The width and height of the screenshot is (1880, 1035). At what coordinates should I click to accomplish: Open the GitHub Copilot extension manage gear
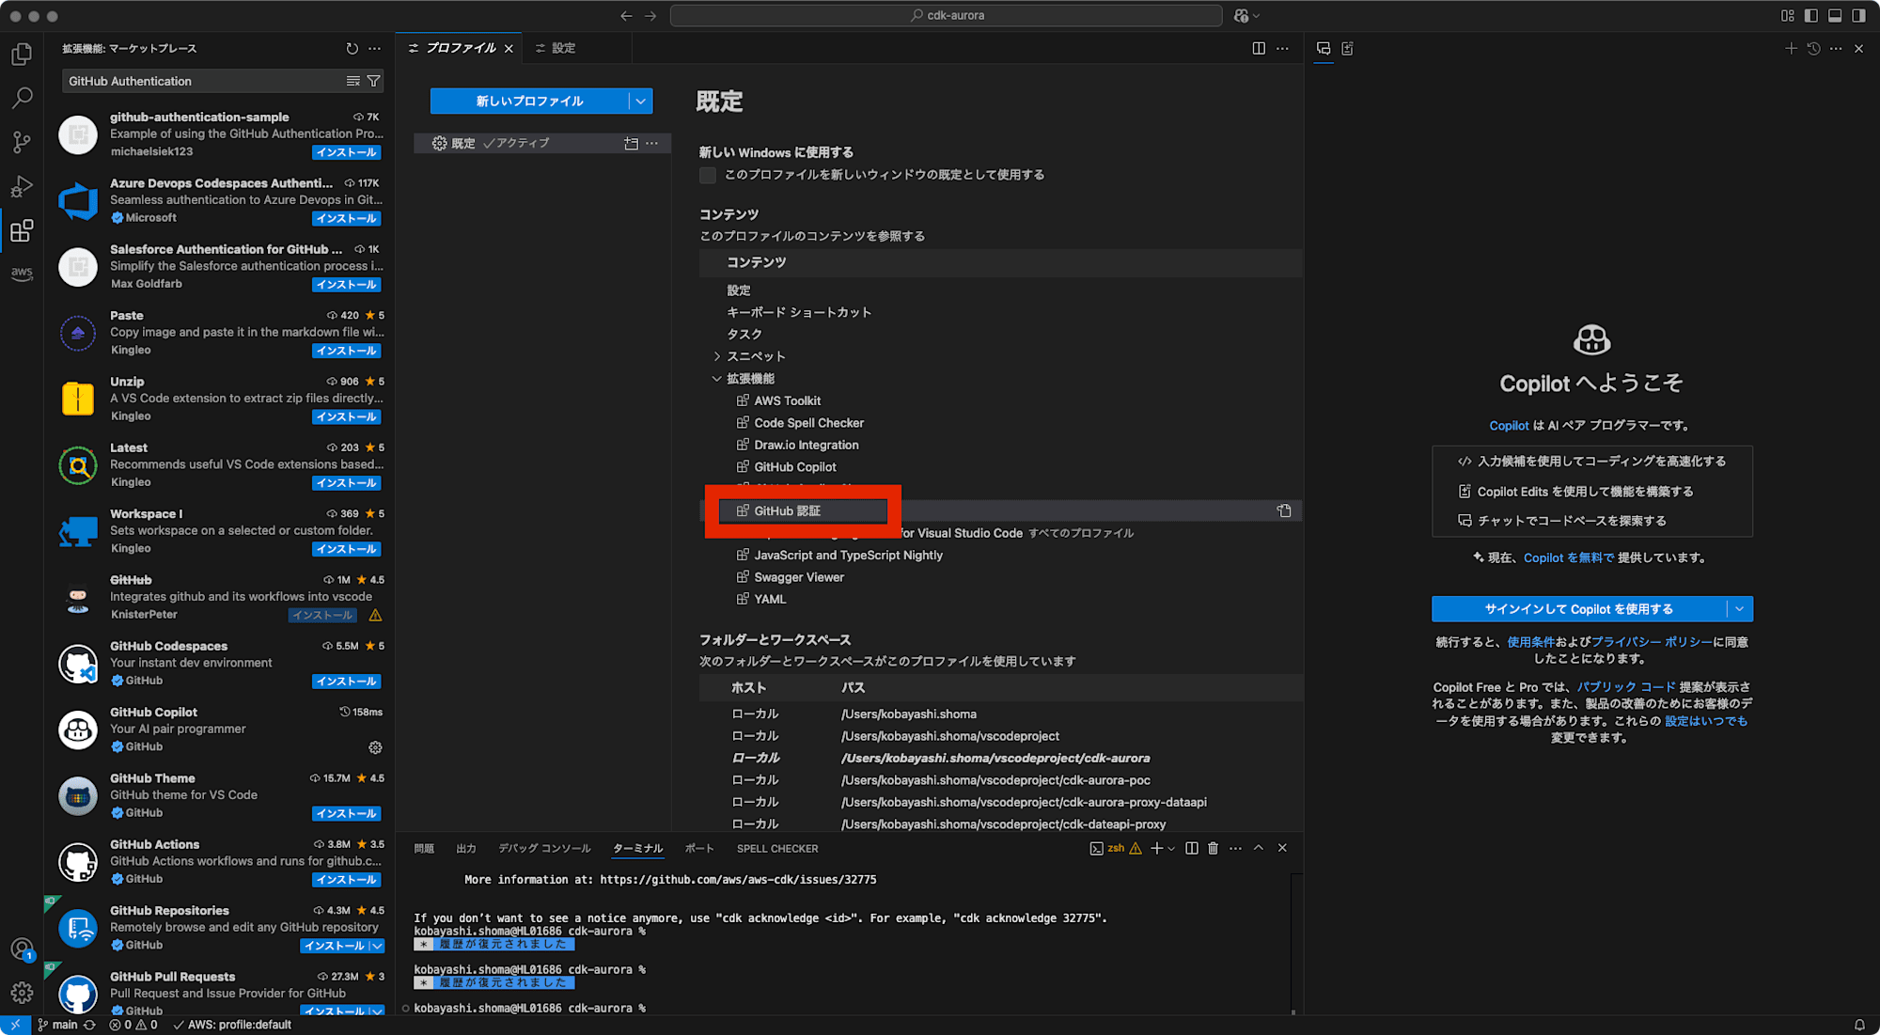click(375, 747)
